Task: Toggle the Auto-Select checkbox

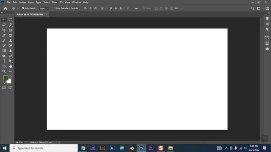Action: click(22, 8)
